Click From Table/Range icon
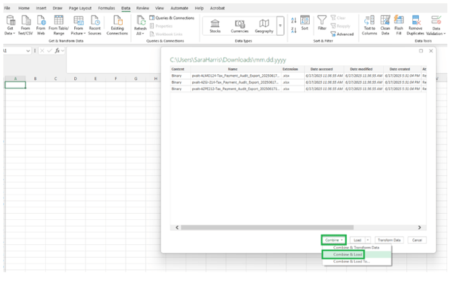The image size is (452, 290). tap(59, 20)
